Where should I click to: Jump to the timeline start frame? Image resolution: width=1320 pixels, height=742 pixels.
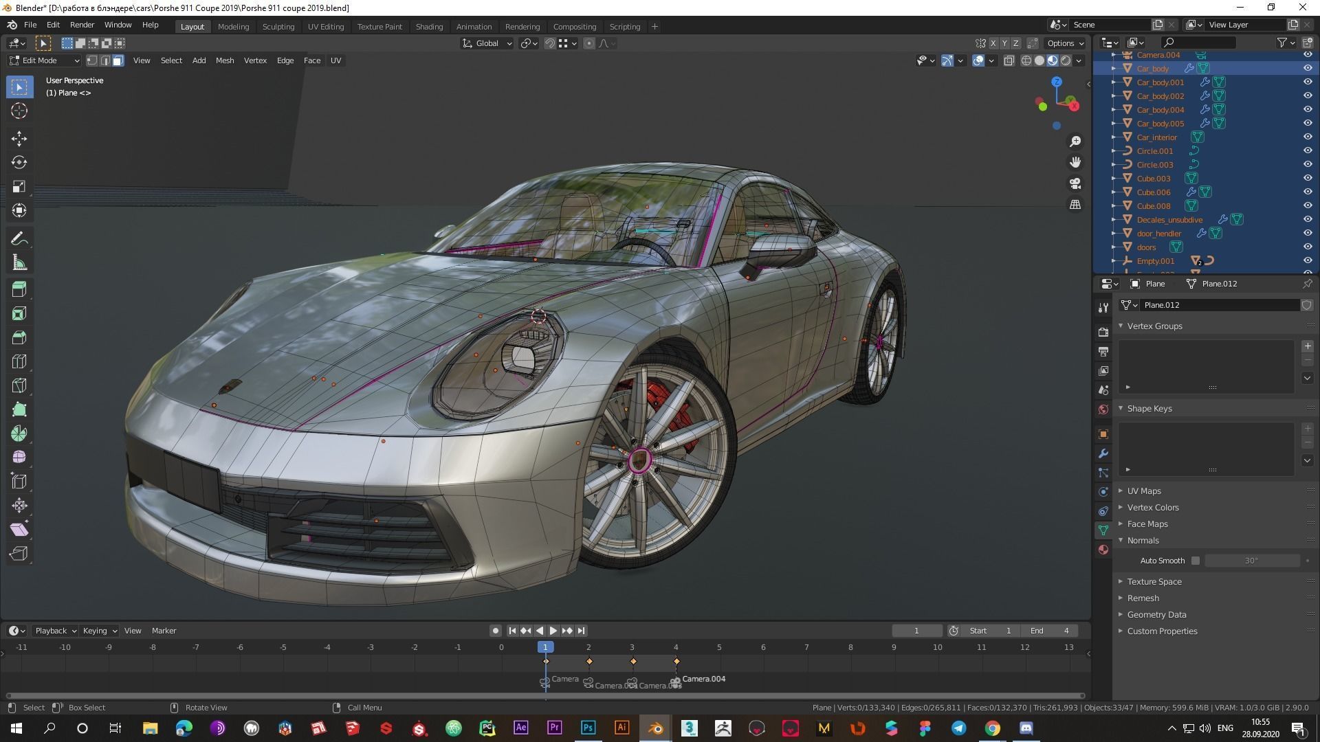(512, 631)
